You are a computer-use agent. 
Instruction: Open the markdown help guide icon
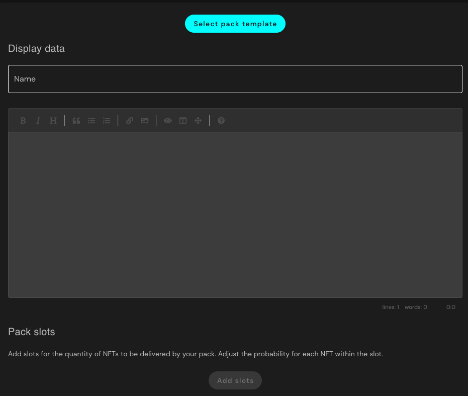click(x=221, y=121)
